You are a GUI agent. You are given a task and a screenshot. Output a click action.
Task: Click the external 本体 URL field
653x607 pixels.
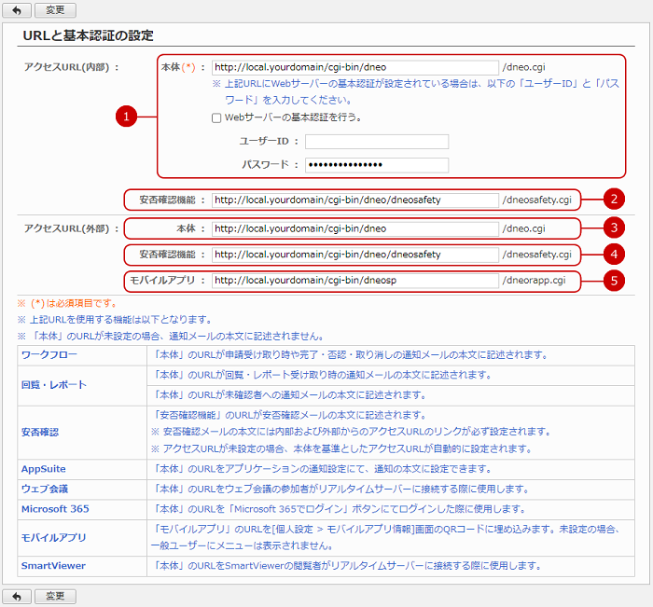point(354,228)
